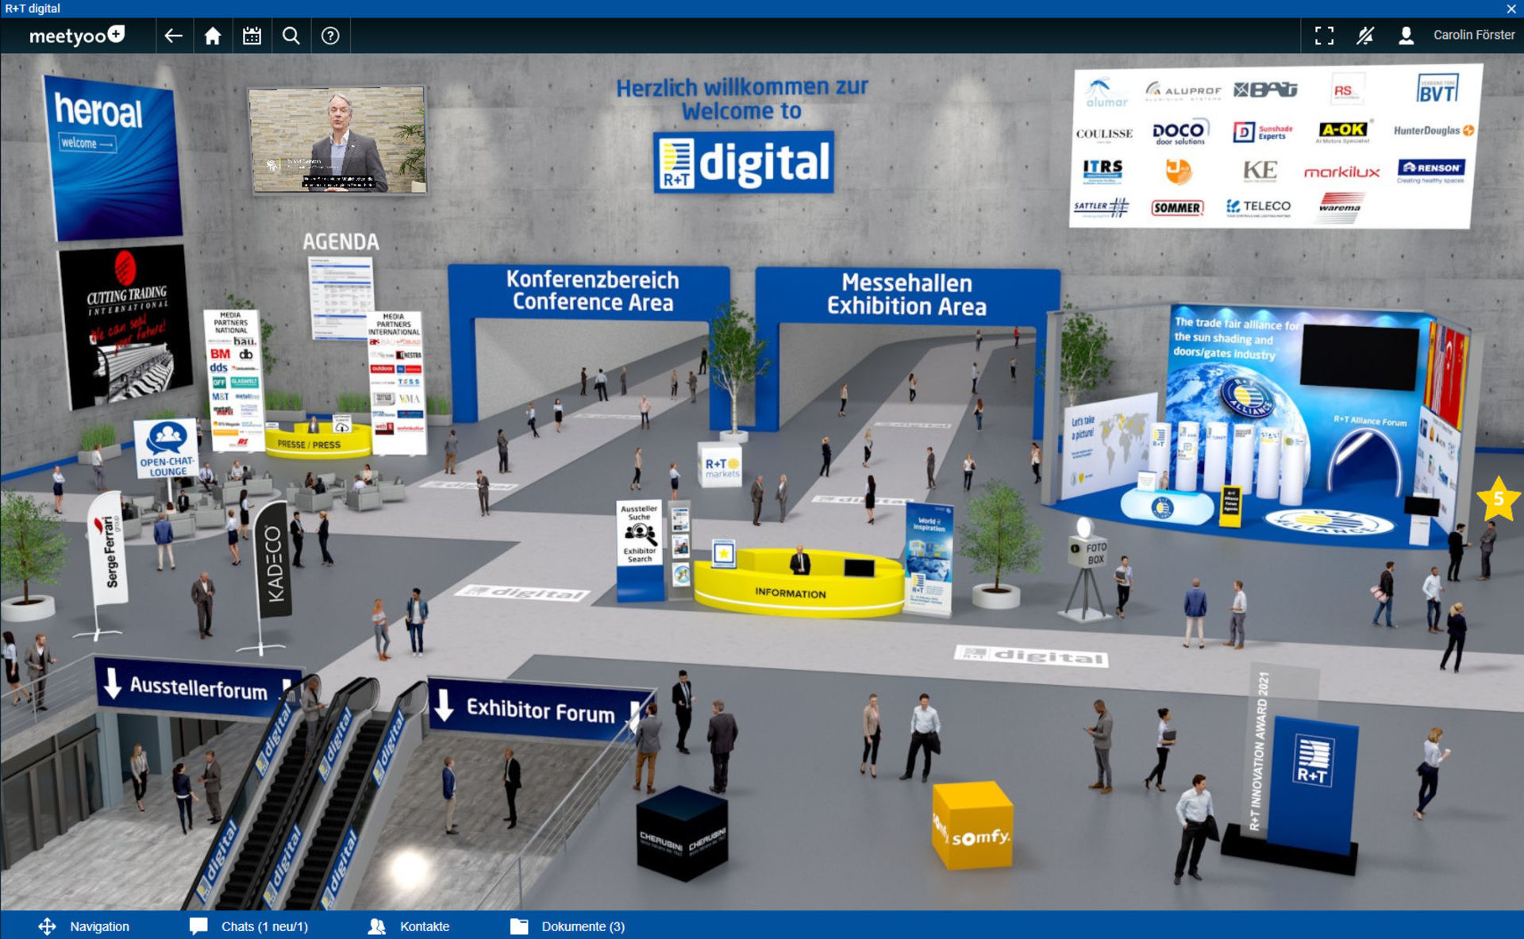
Task: Open the Aussteller Suche Exhibitor Search stand
Action: point(639,534)
